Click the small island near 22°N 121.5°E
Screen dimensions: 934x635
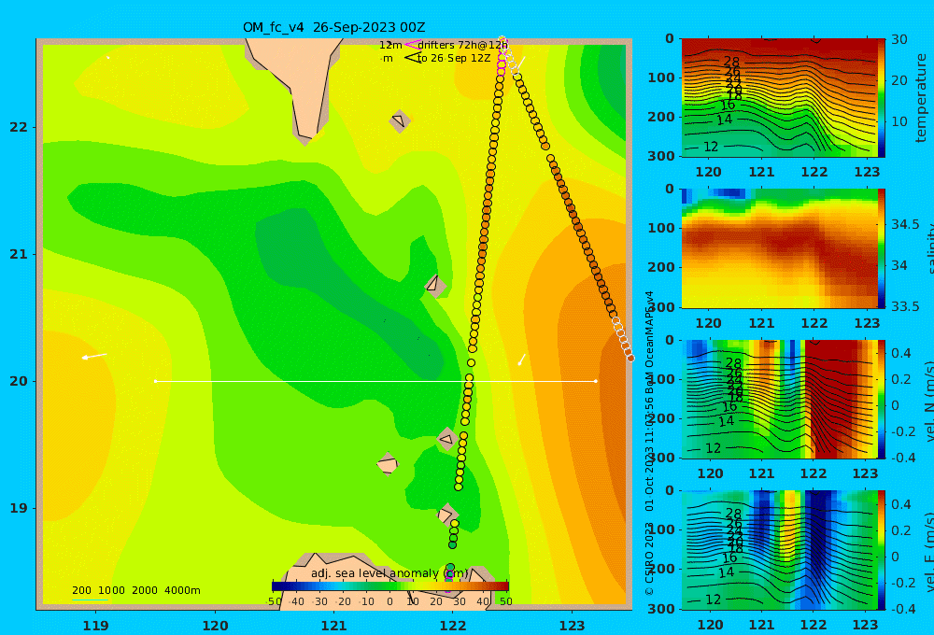coord(400,120)
